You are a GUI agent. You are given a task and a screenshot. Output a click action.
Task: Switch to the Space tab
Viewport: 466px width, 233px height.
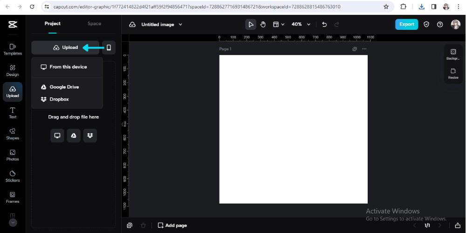(x=94, y=23)
